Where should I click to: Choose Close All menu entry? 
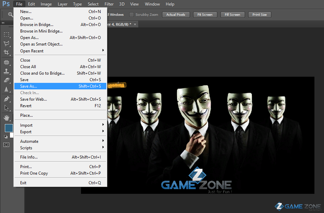click(60, 67)
